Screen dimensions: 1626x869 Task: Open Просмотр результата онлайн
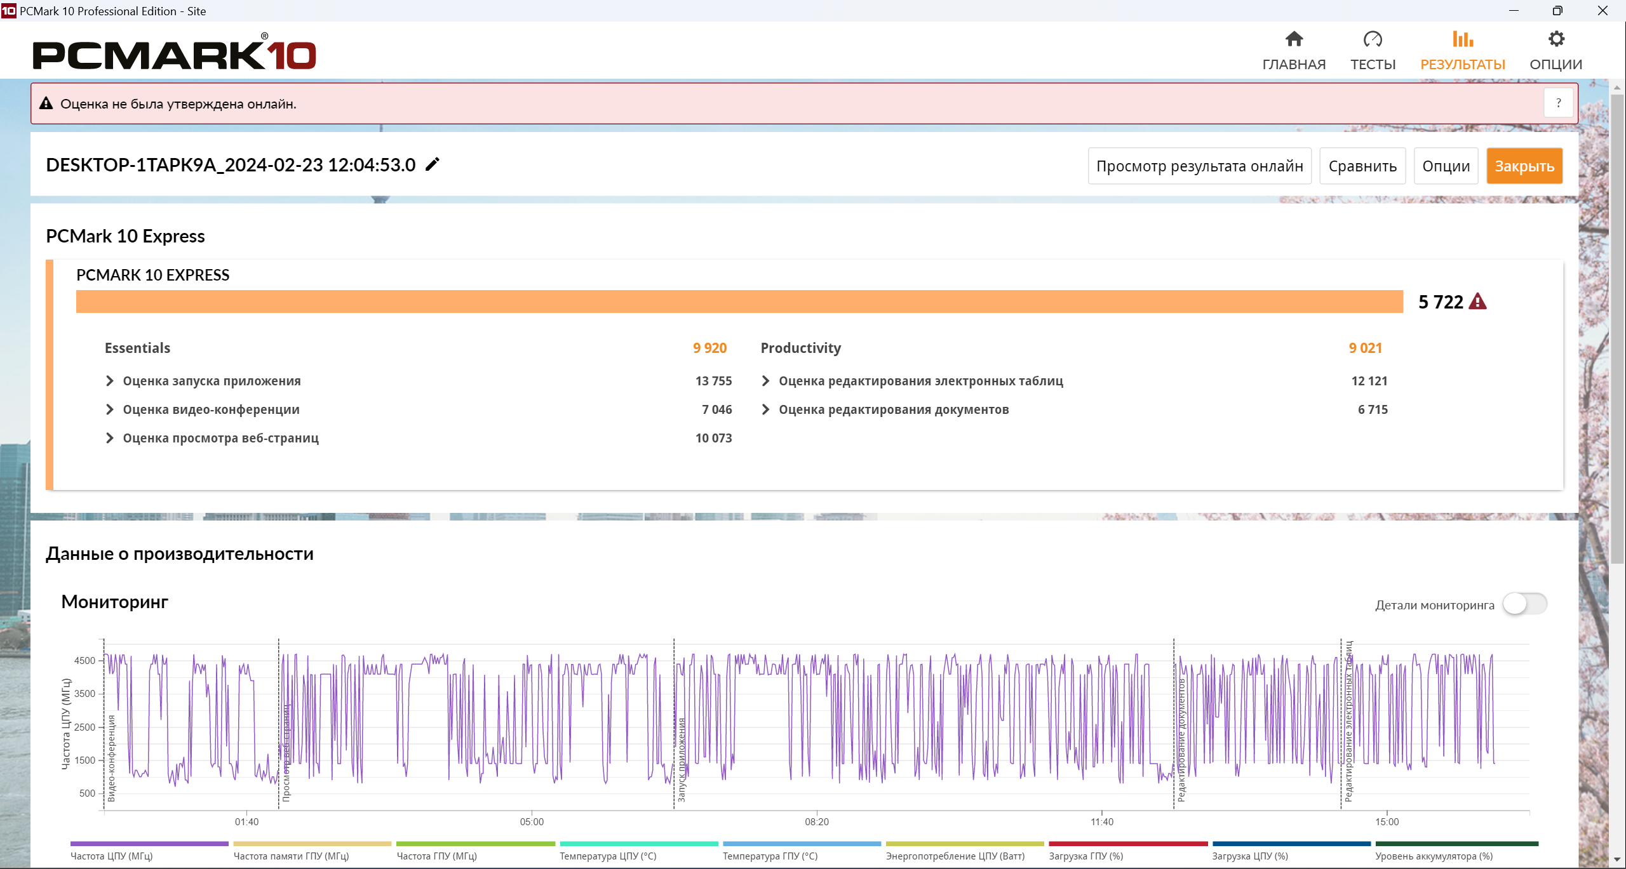pos(1199,166)
